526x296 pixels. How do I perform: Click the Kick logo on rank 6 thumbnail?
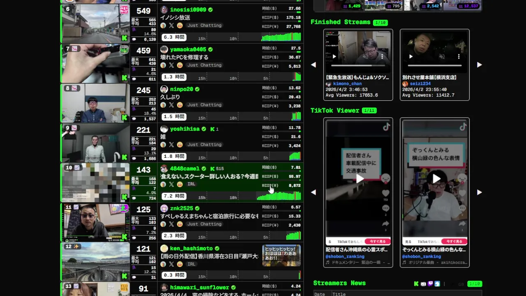[125, 38]
